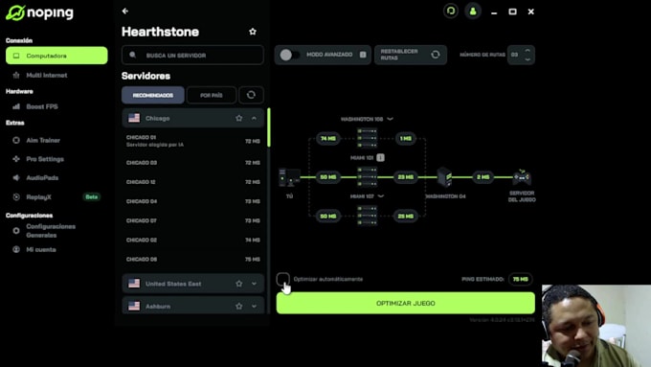
Task: Click the 23 MS latency badge
Action: coord(406,177)
